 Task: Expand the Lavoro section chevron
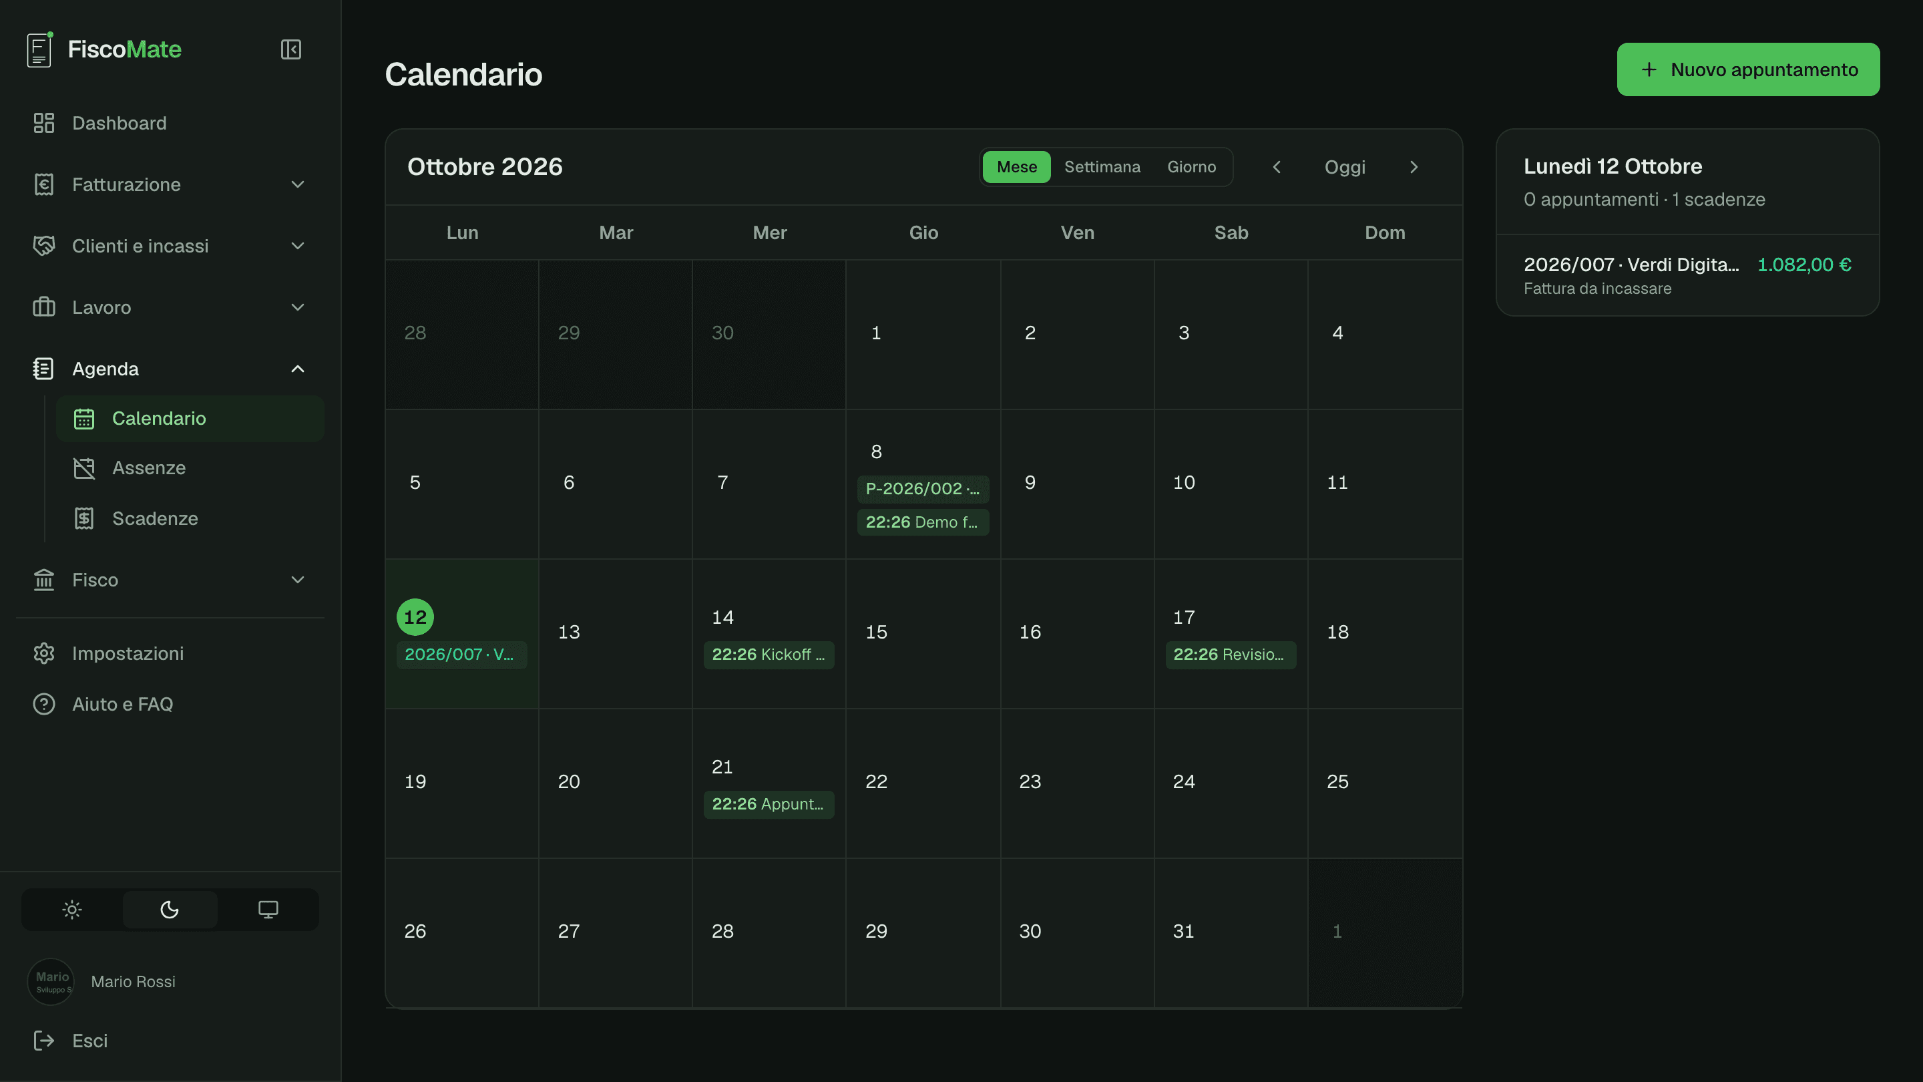[x=297, y=307]
